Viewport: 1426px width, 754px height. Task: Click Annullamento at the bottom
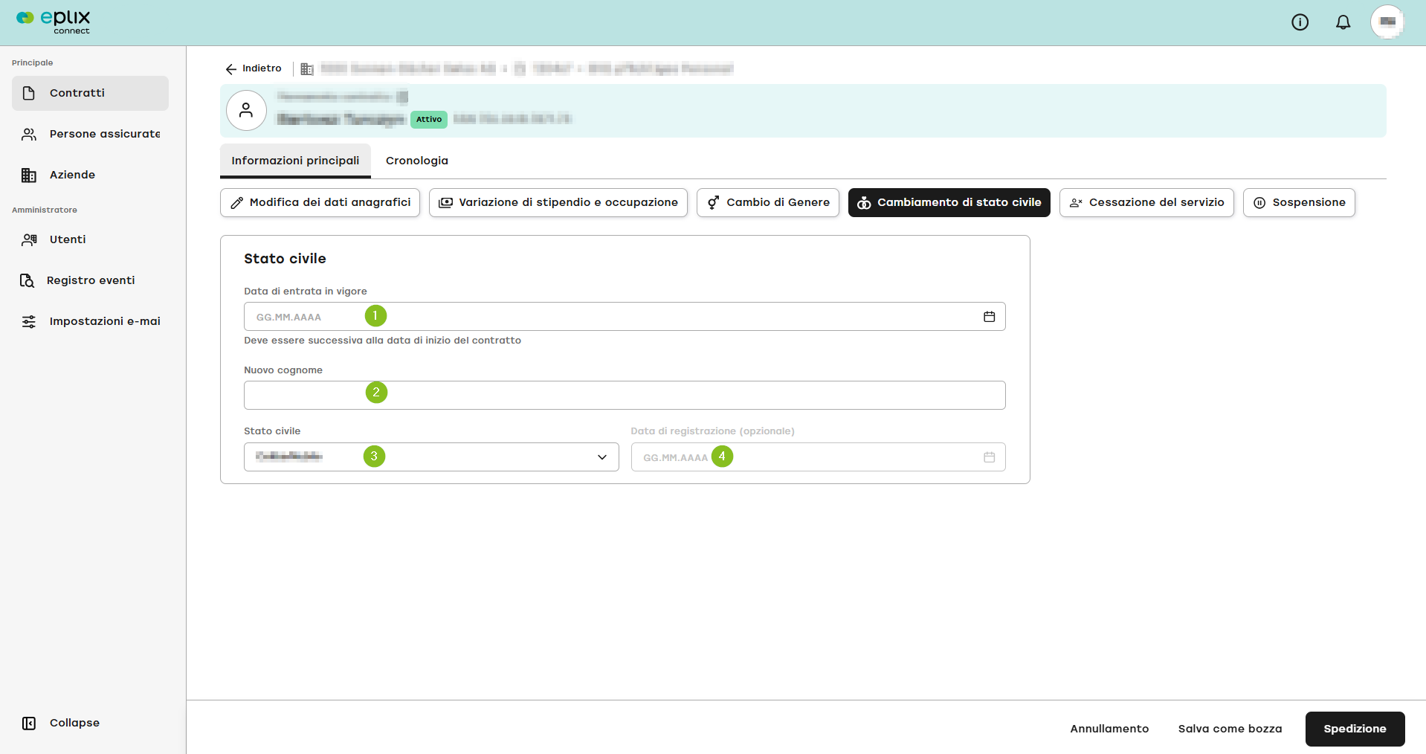tap(1109, 729)
